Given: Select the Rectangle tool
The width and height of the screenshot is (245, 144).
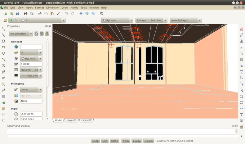Looking at the screenshot, I should tap(3, 47).
